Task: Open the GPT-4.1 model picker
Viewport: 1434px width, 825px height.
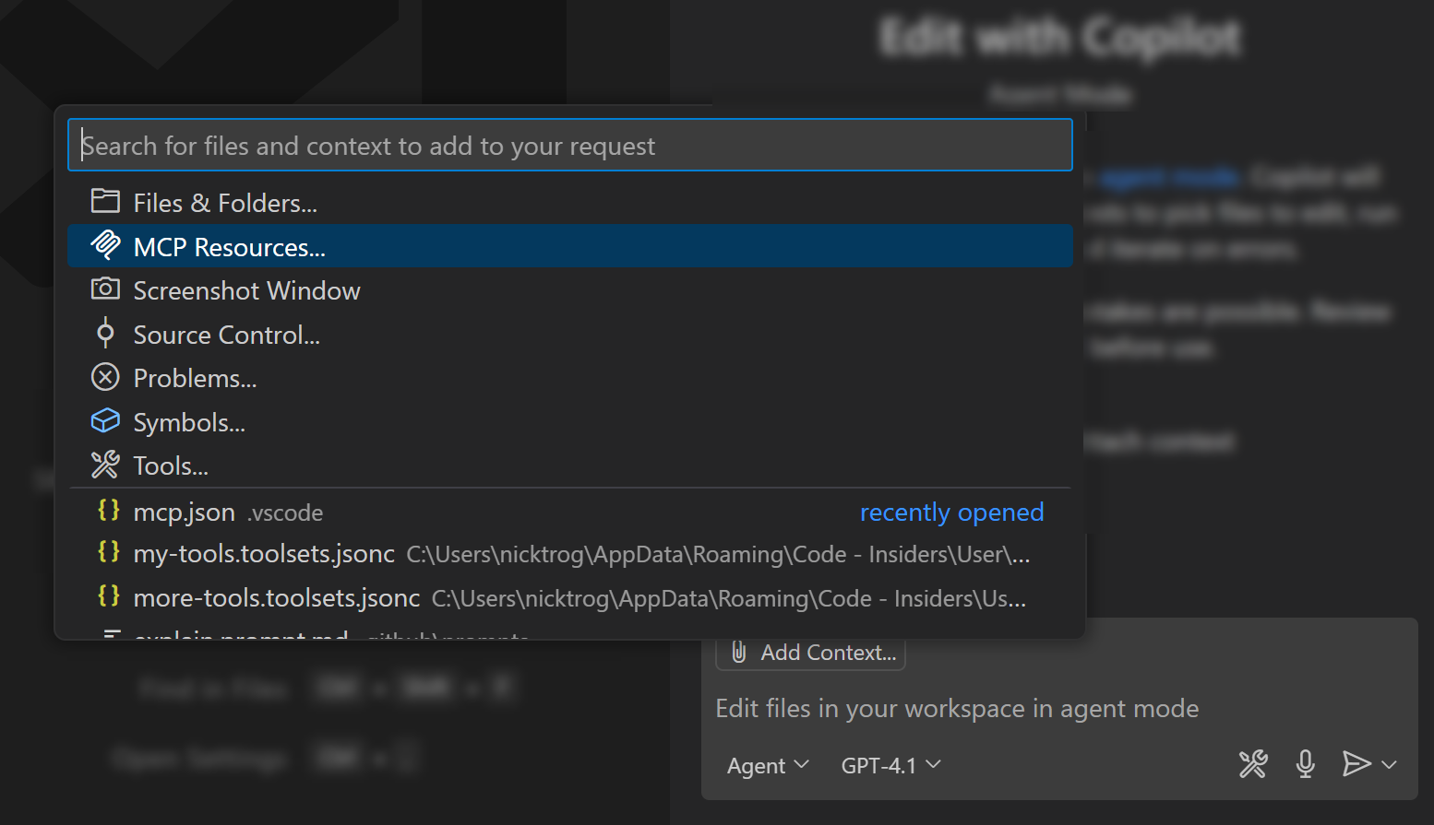Action: (889, 765)
